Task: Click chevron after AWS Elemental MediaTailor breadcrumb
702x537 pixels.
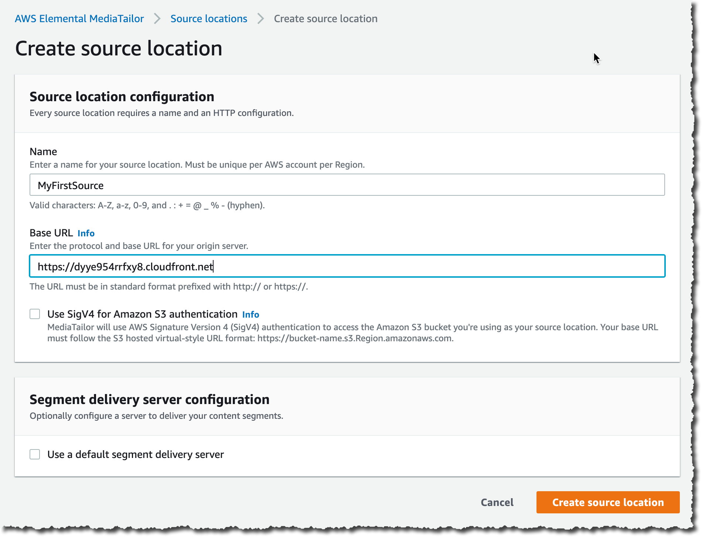Action: click(157, 18)
